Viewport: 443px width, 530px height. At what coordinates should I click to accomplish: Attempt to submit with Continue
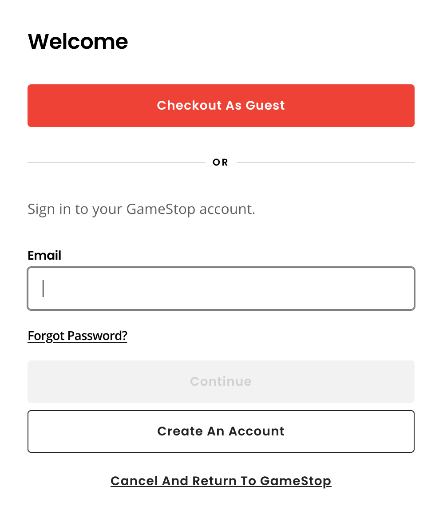[x=221, y=381]
